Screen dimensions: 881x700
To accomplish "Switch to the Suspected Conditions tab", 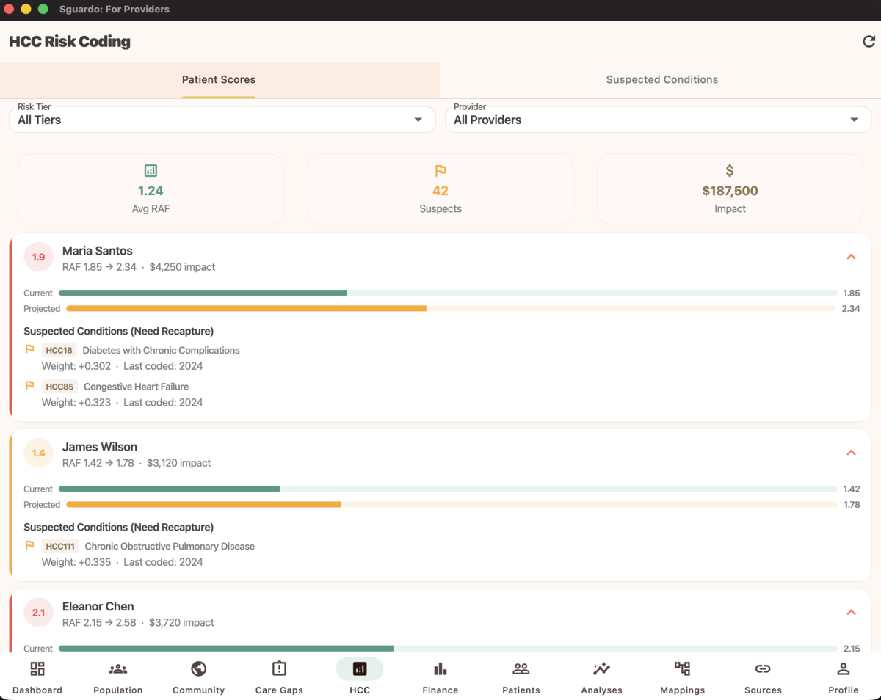I will tap(661, 79).
